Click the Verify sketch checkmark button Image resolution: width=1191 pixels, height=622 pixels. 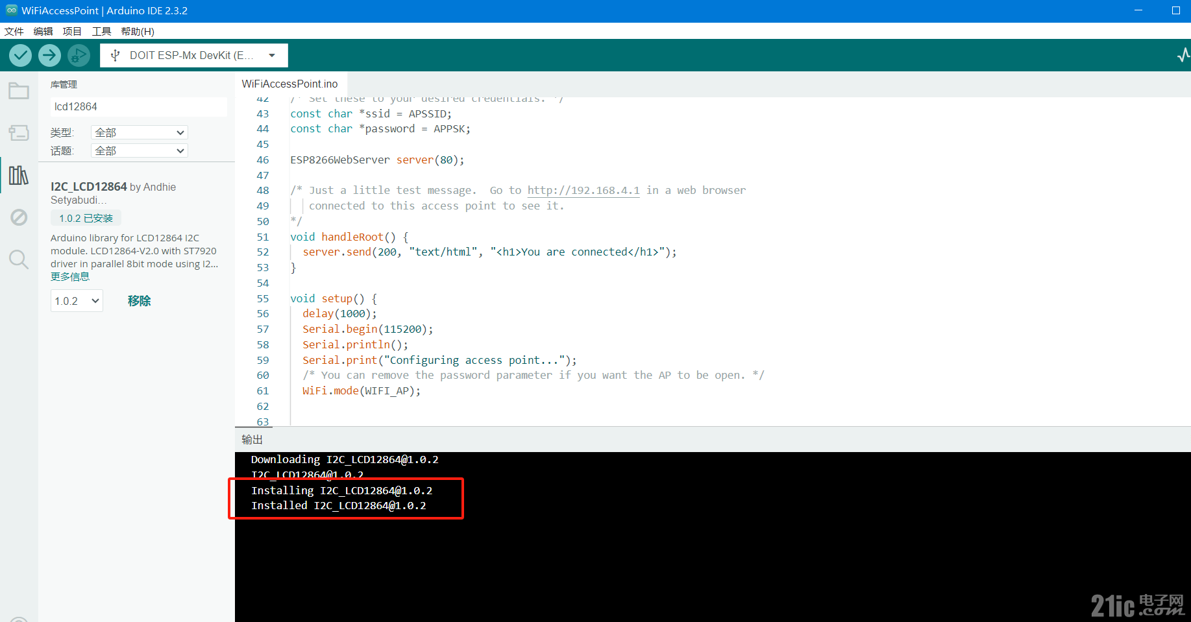coord(21,55)
